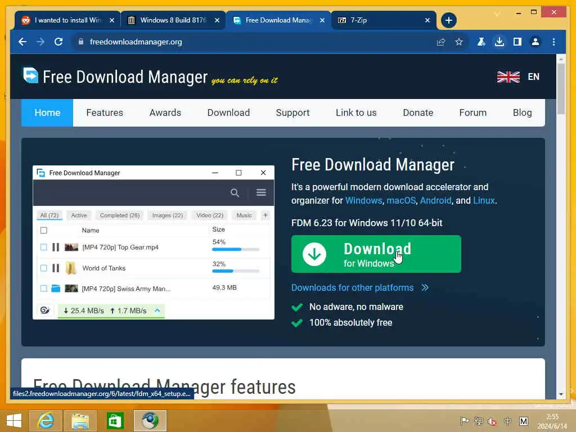The width and height of the screenshot is (576, 432).
Task: Open the browser three-dot menu
Action: tap(553, 42)
